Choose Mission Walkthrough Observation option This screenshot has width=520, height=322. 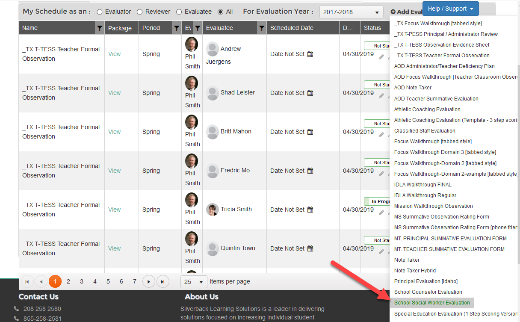click(433, 206)
